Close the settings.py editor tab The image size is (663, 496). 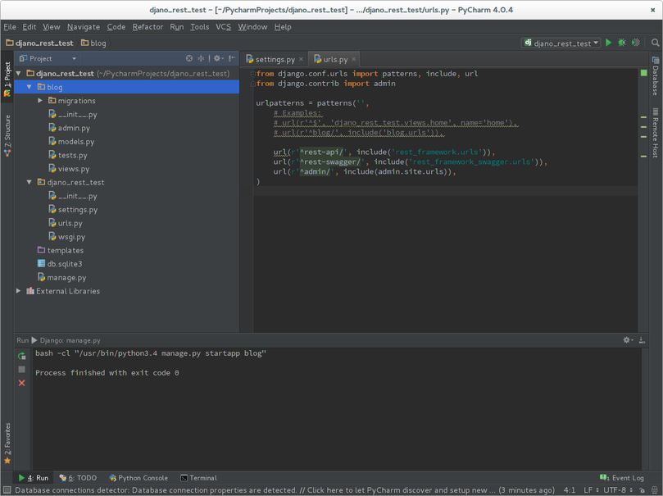(x=301, y=59)
